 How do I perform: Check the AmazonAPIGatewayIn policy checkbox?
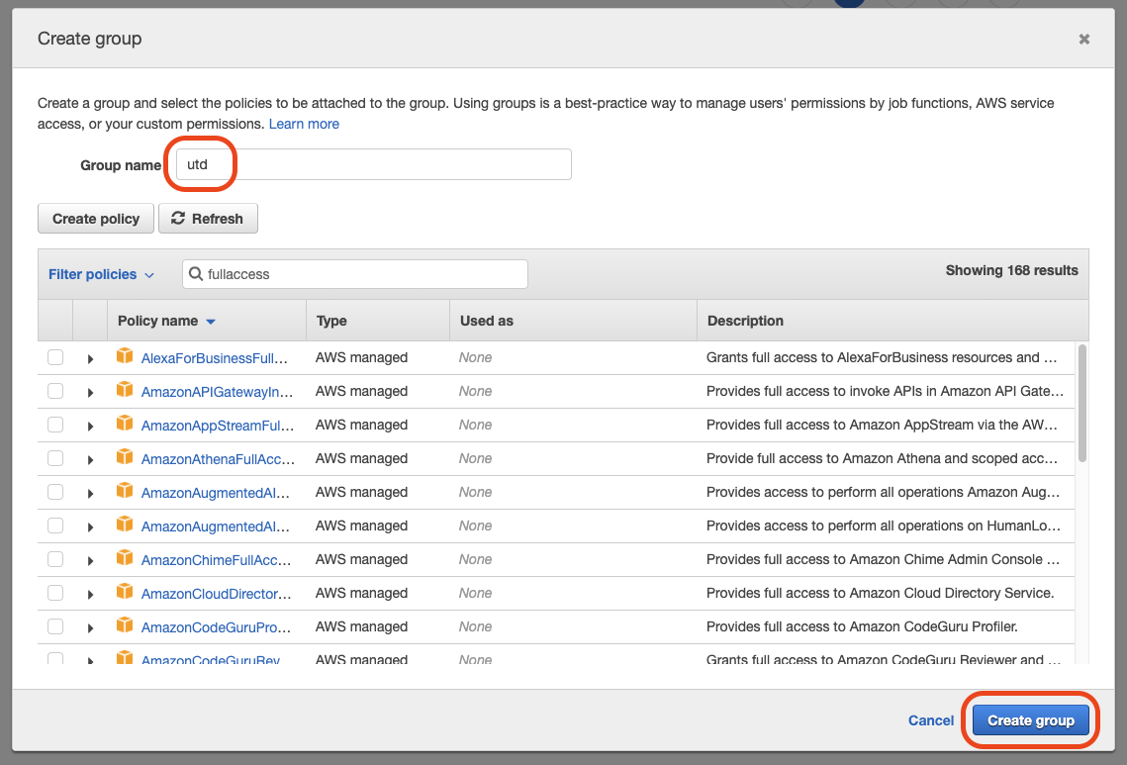55,391
